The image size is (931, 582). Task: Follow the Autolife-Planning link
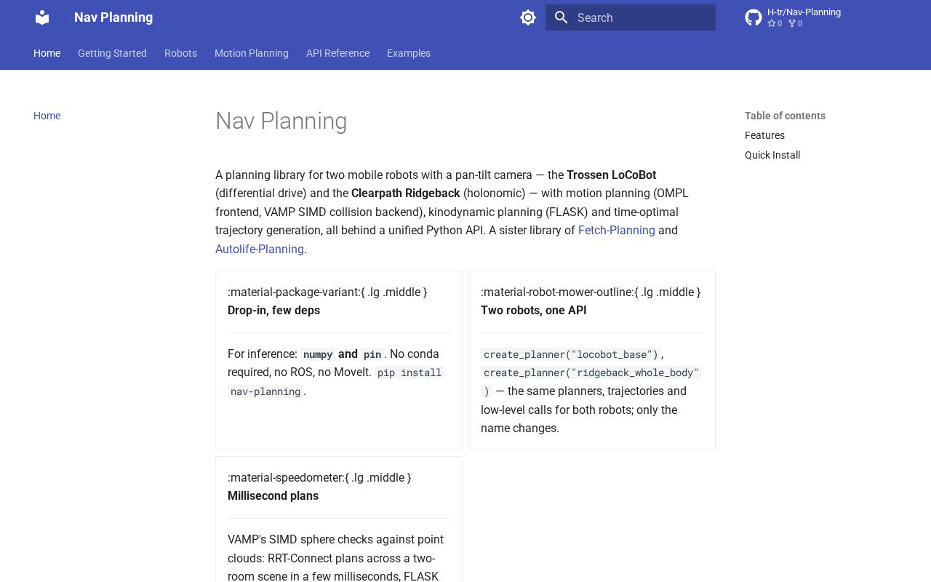pyautogui.click(x=260, y=249)
